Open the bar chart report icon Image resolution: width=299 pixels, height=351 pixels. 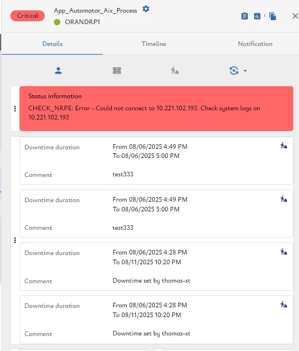click(257, 16)
